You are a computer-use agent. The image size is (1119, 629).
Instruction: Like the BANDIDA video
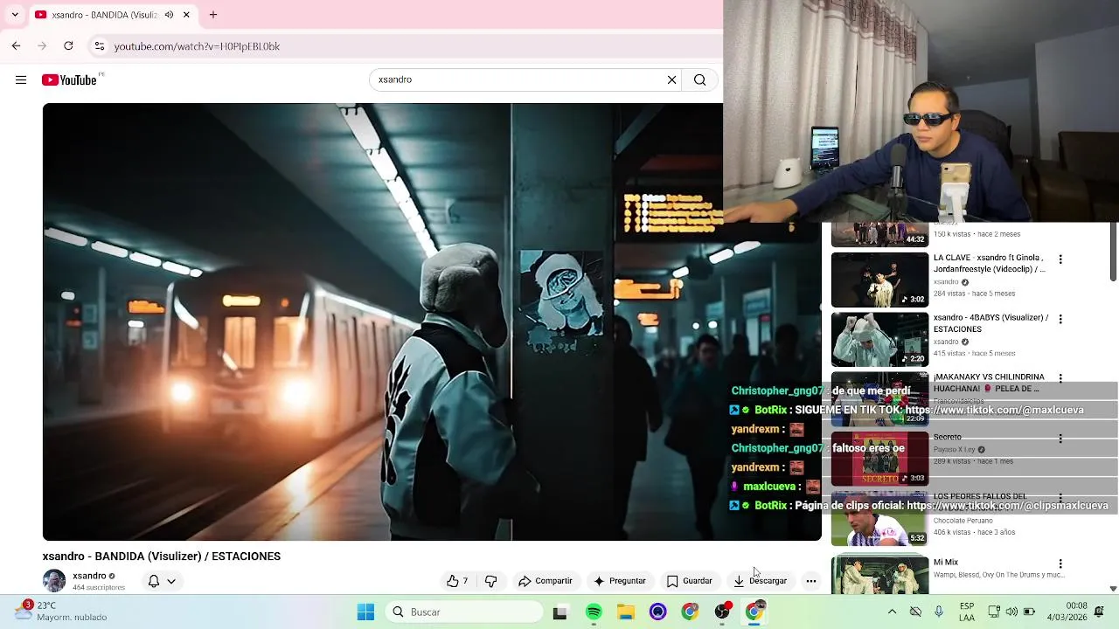point(458,581)
